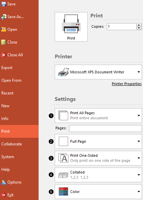Open the Recent menu item
The image size is (143, 200).
click(x=19, y=93)
